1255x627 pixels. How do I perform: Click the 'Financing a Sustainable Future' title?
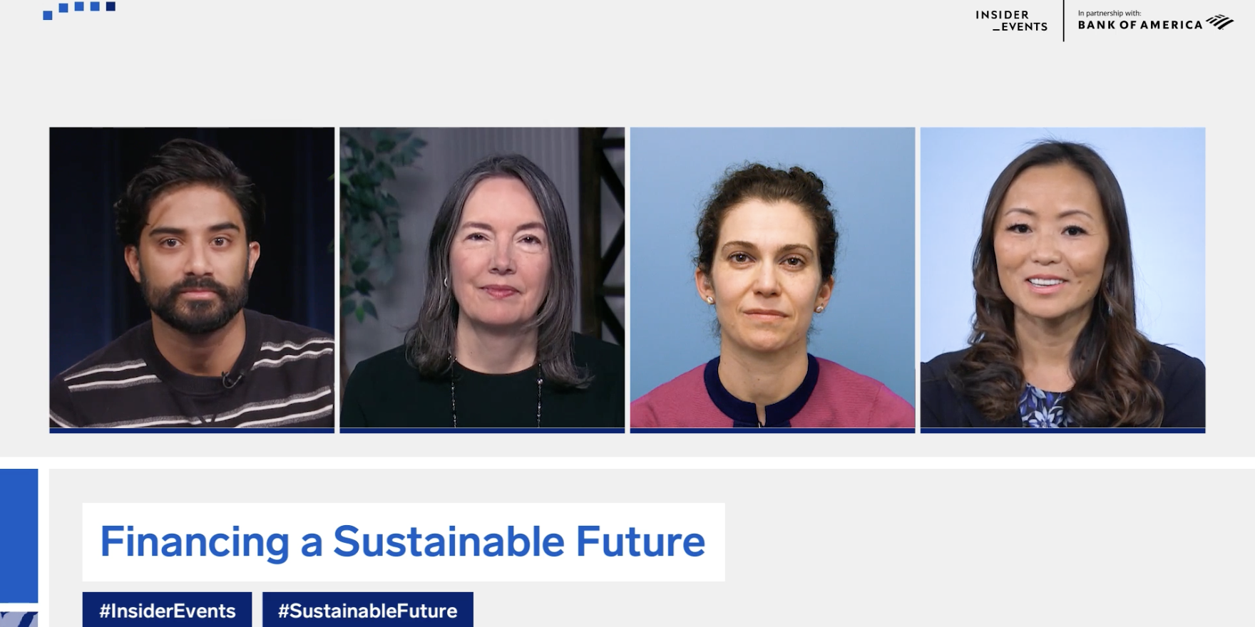(403, 541)
